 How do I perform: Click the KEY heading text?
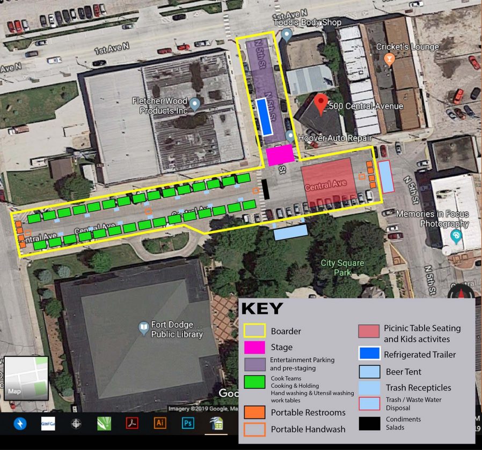[x=262, y=309]
